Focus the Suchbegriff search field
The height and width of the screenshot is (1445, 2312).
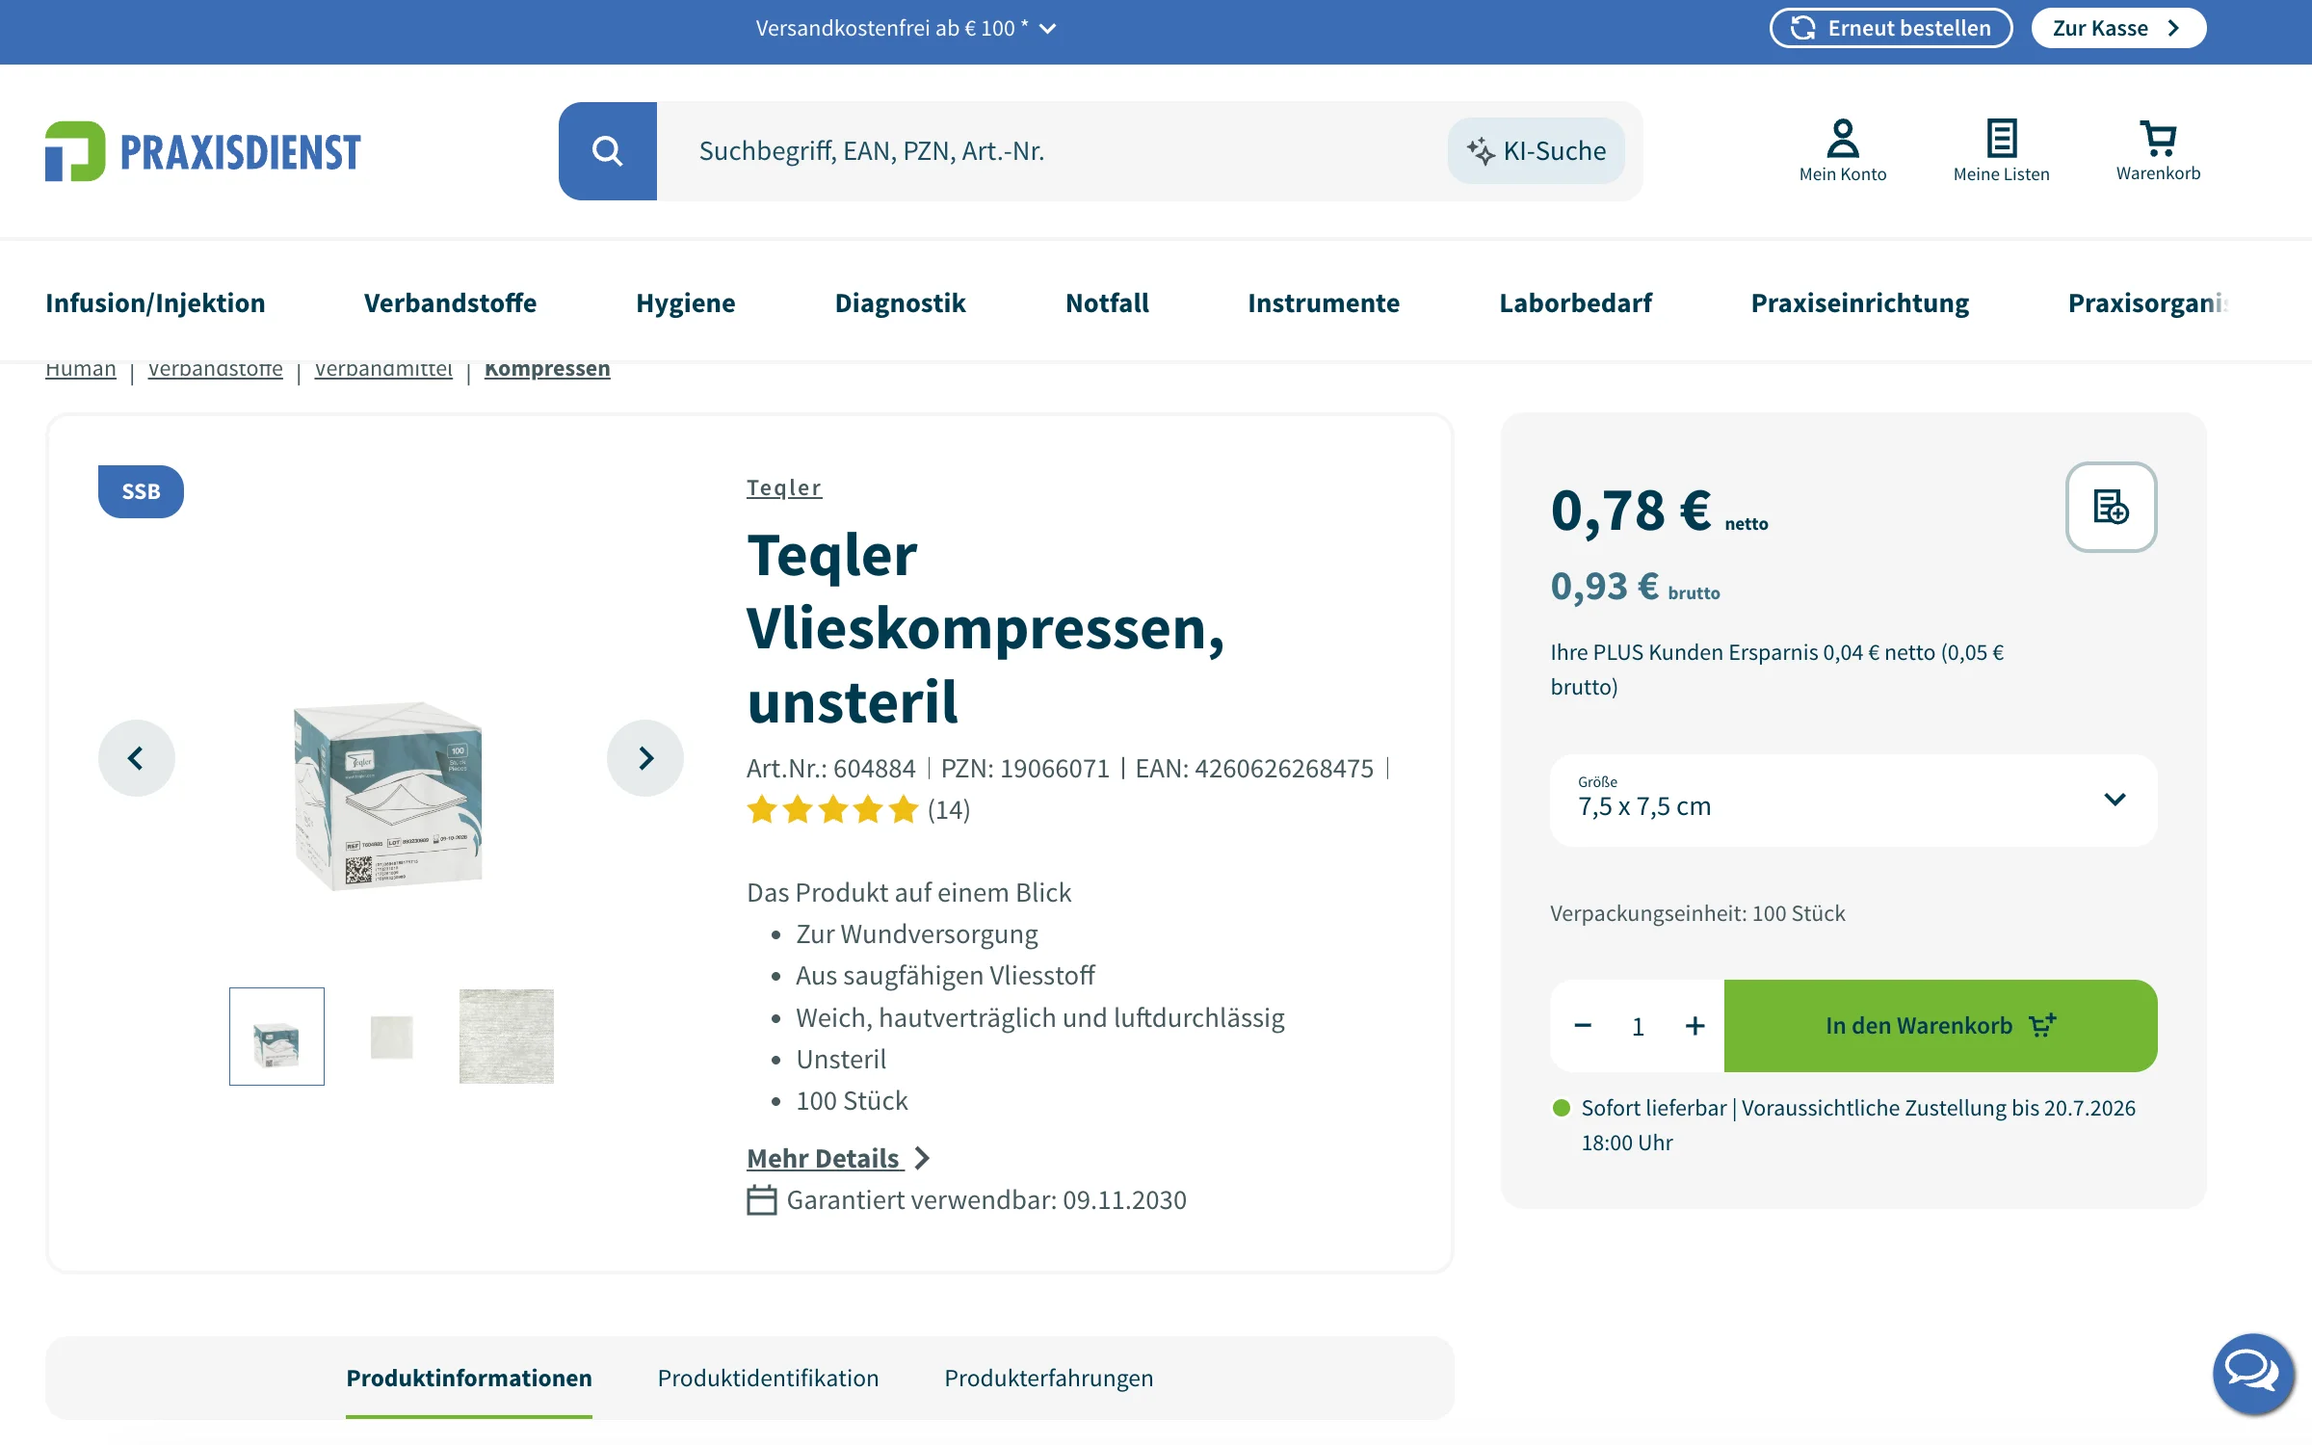click(x=1050, y=151)
